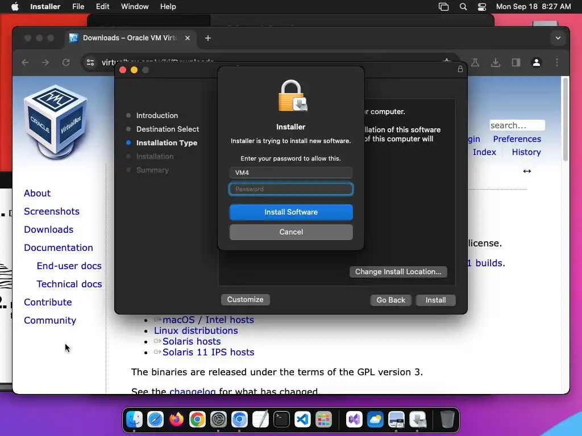Open Chromium from the dock
The image size is (582, 436).
tap(239, 420)
